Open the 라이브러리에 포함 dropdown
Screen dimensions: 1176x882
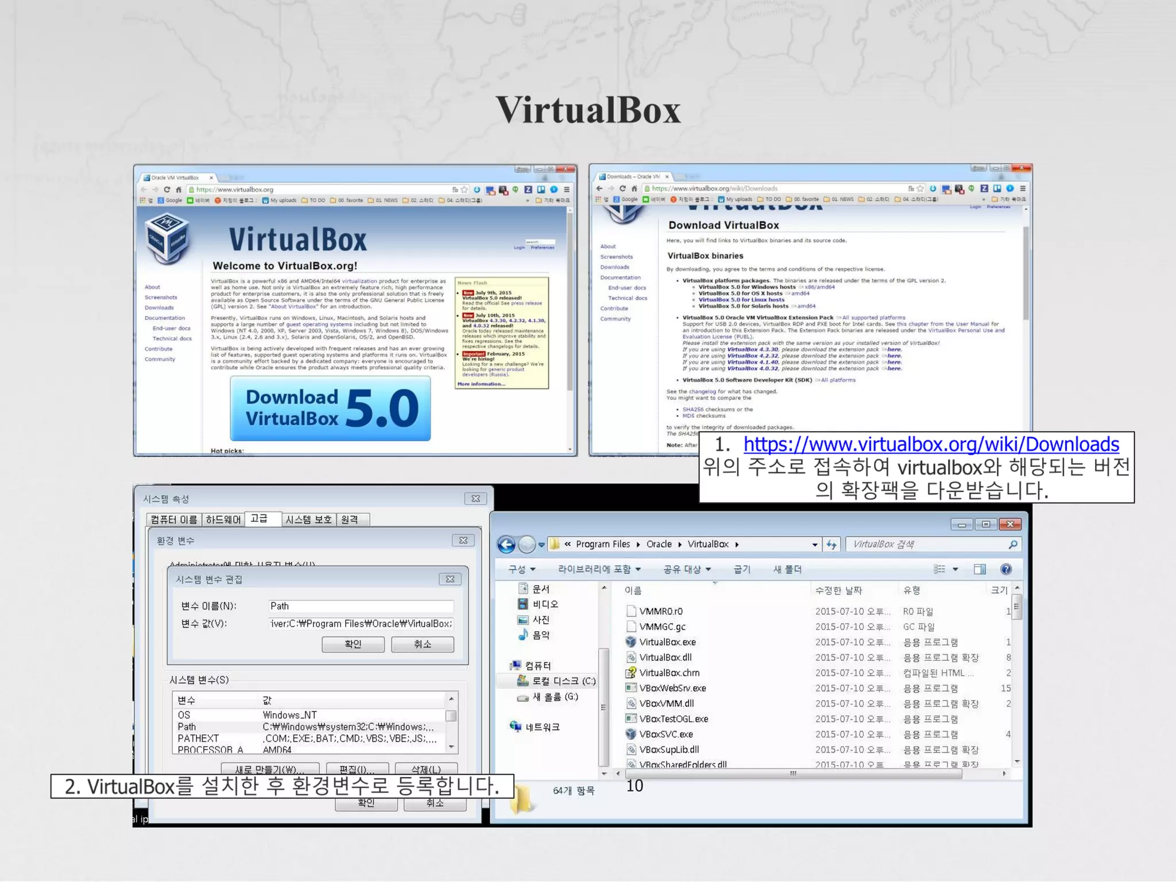tap(599, 569)
